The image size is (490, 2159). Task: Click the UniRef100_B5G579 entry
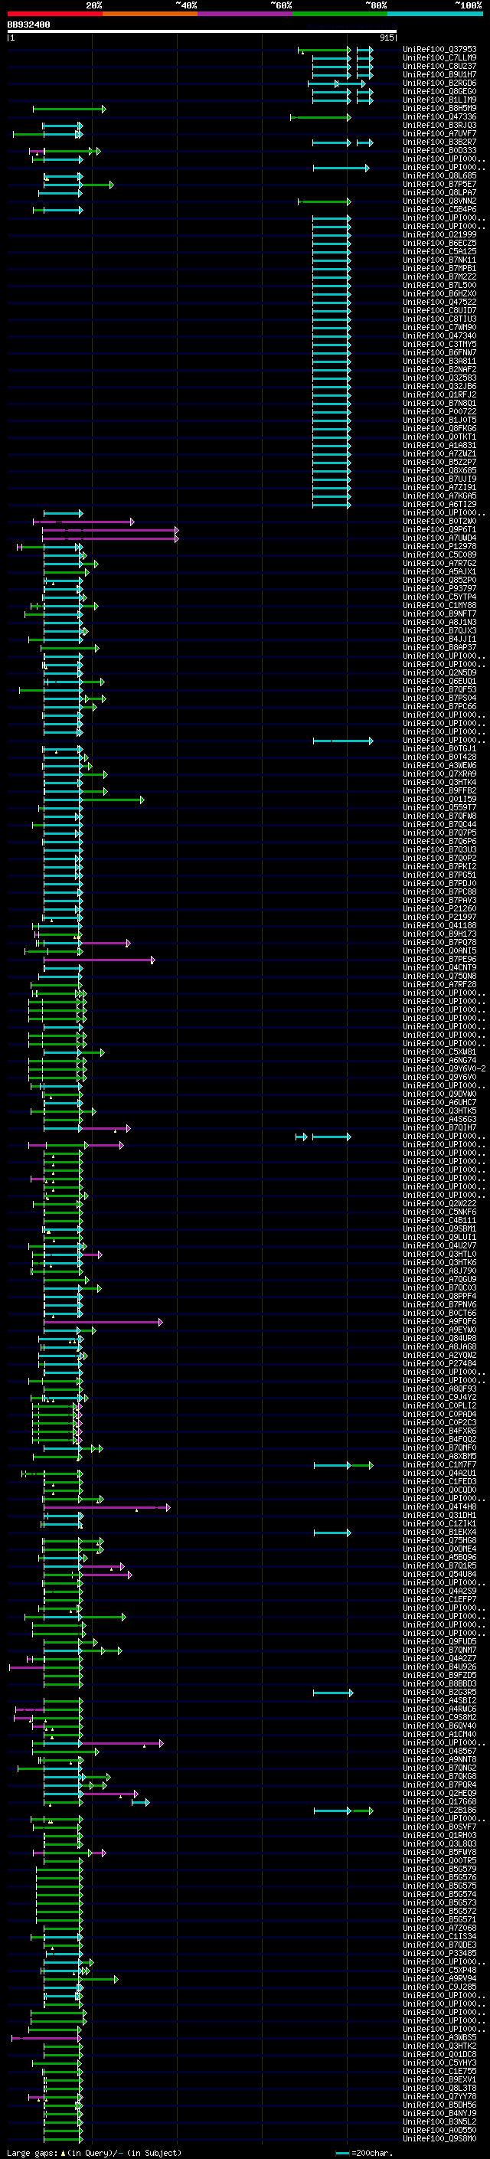point(439,1868)
